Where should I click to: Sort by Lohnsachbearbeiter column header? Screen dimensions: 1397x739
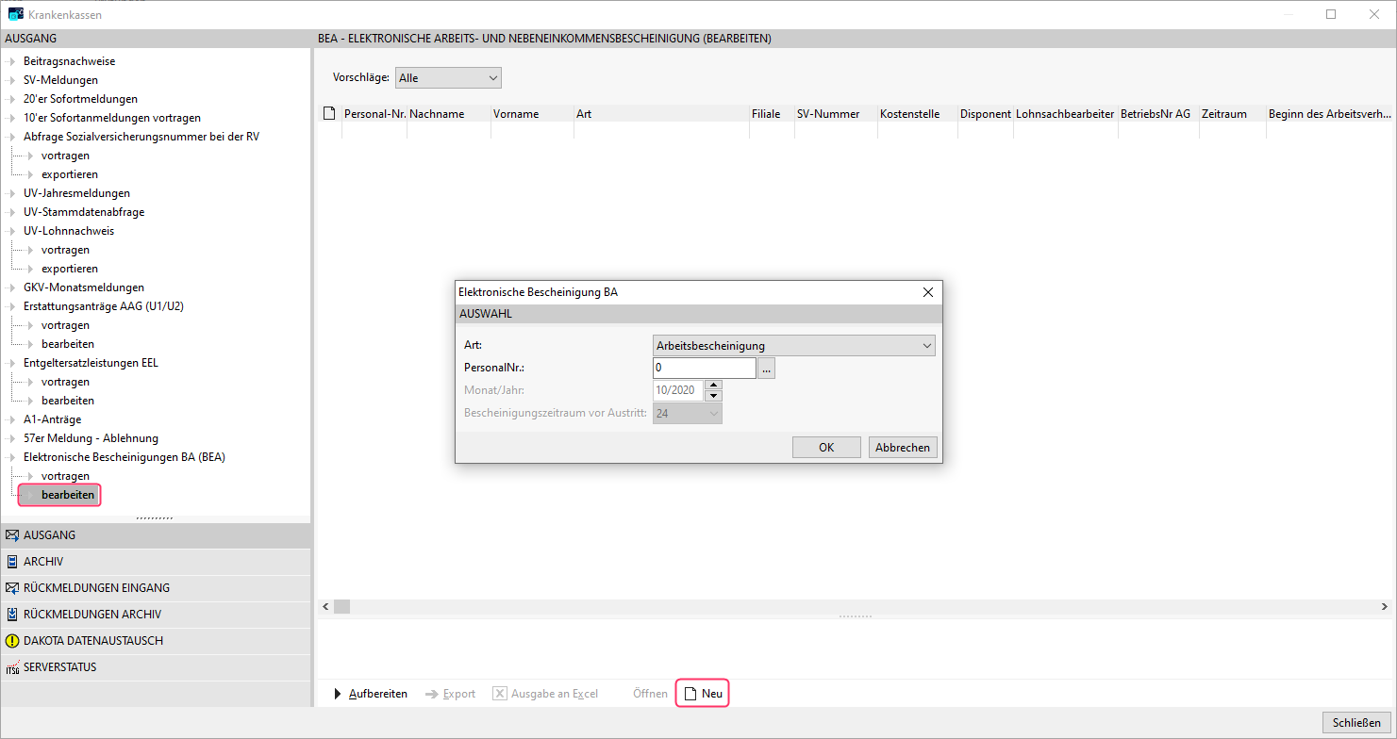click(1066, 114)
